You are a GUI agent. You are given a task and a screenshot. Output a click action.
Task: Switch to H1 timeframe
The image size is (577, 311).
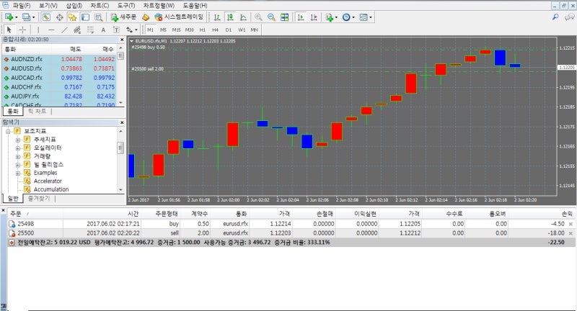203,30
